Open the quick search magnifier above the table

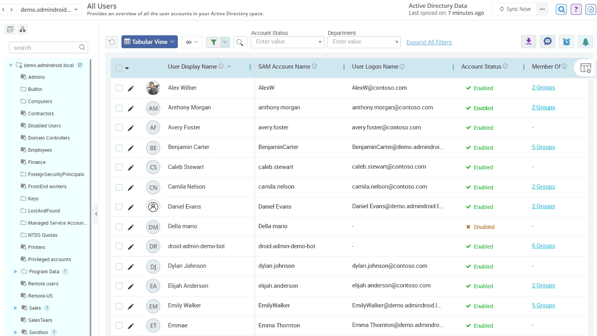(240, 42)
